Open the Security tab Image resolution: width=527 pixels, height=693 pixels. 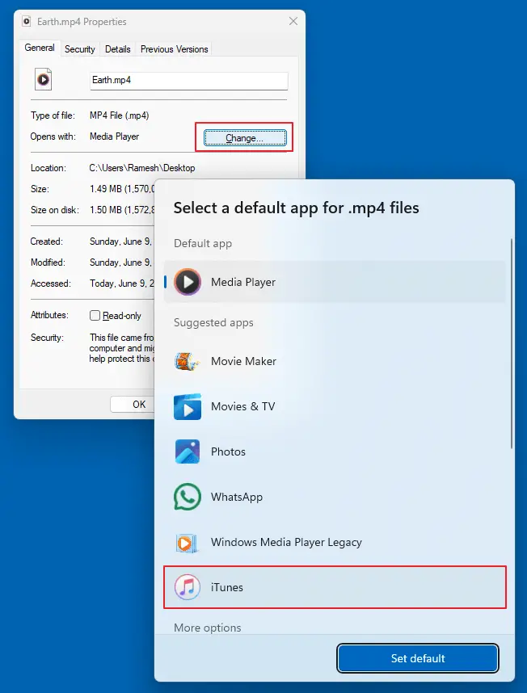click(x=79, y=49)
